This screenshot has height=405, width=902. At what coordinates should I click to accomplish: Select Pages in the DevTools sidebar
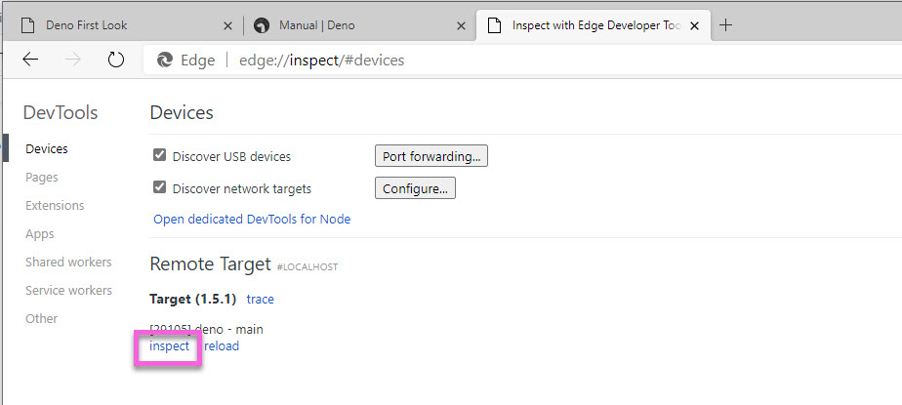coord(42,178)
